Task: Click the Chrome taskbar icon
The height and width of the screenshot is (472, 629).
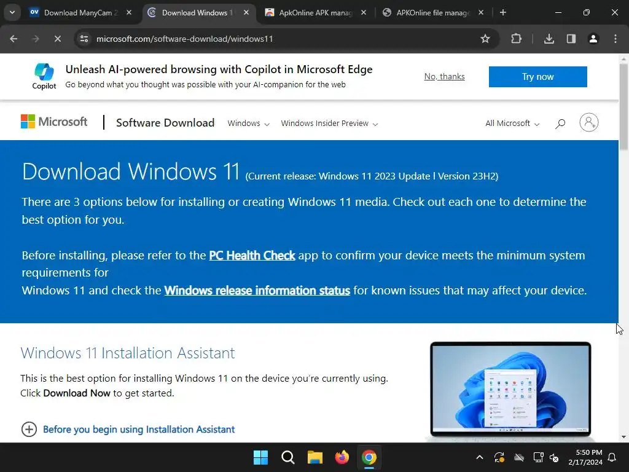Action: click(369, 457)
